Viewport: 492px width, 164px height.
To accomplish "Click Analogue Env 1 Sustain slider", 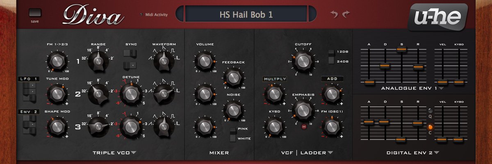I will (x=401, y=49).
